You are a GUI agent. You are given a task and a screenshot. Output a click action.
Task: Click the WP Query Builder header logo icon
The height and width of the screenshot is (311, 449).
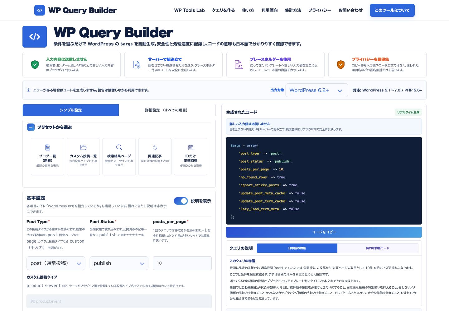pos(40,10)
